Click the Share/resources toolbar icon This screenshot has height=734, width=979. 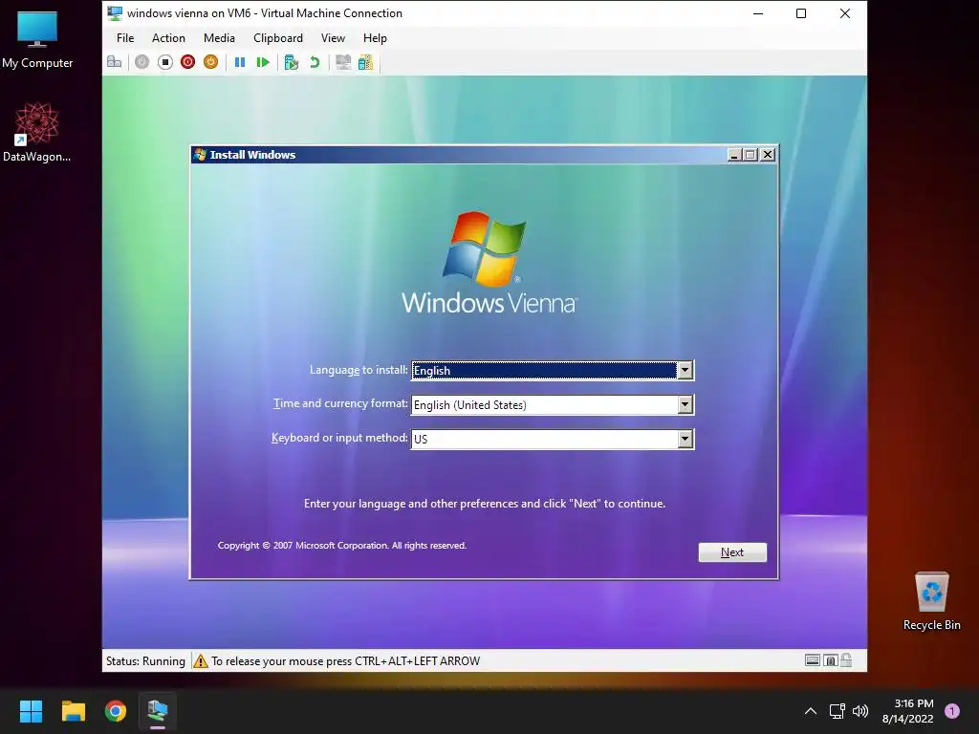point(366,62)
